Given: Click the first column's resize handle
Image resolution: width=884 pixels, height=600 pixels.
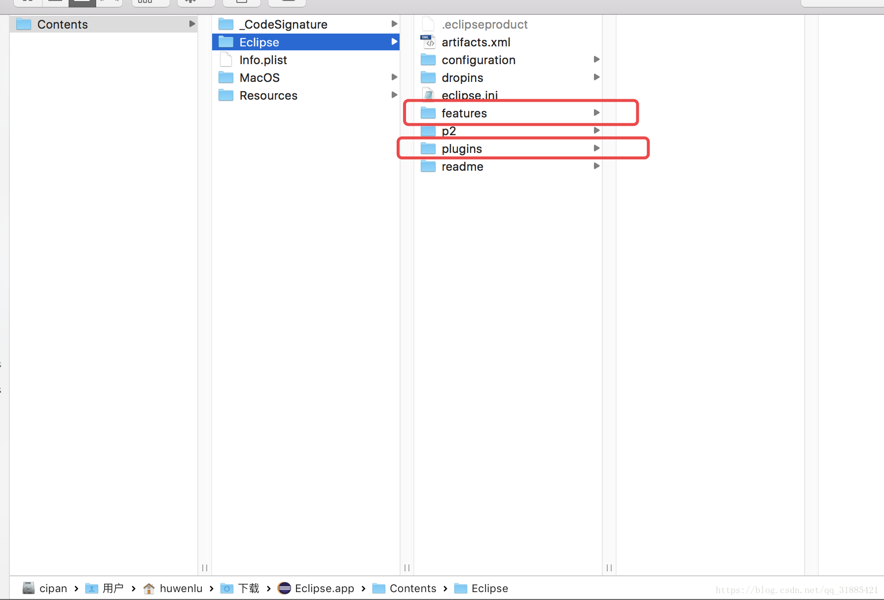Looking at the screenshot, I should [x=205, y=568].
